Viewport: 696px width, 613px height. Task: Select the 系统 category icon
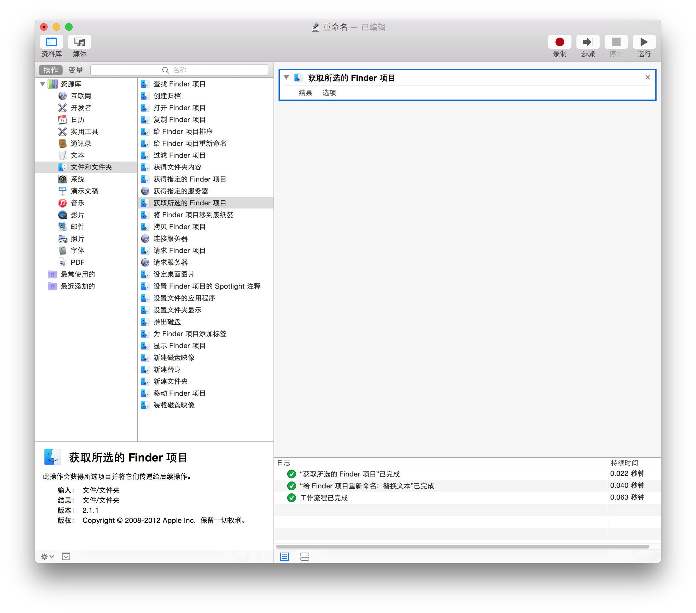[62, 179]
